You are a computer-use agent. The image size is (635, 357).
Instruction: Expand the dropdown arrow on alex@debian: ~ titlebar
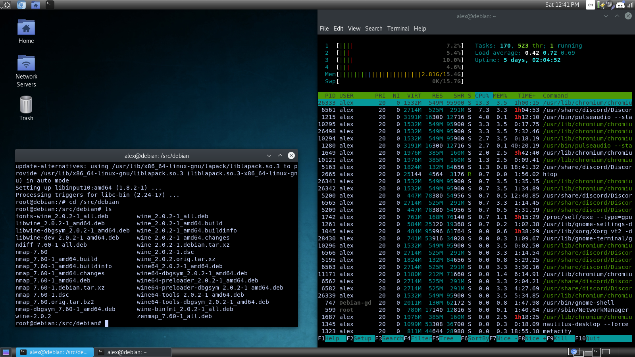pos(606,16)
